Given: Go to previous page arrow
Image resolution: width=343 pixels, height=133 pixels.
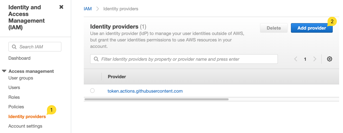Looking at the screenshot, I should [x=296, y=59].
